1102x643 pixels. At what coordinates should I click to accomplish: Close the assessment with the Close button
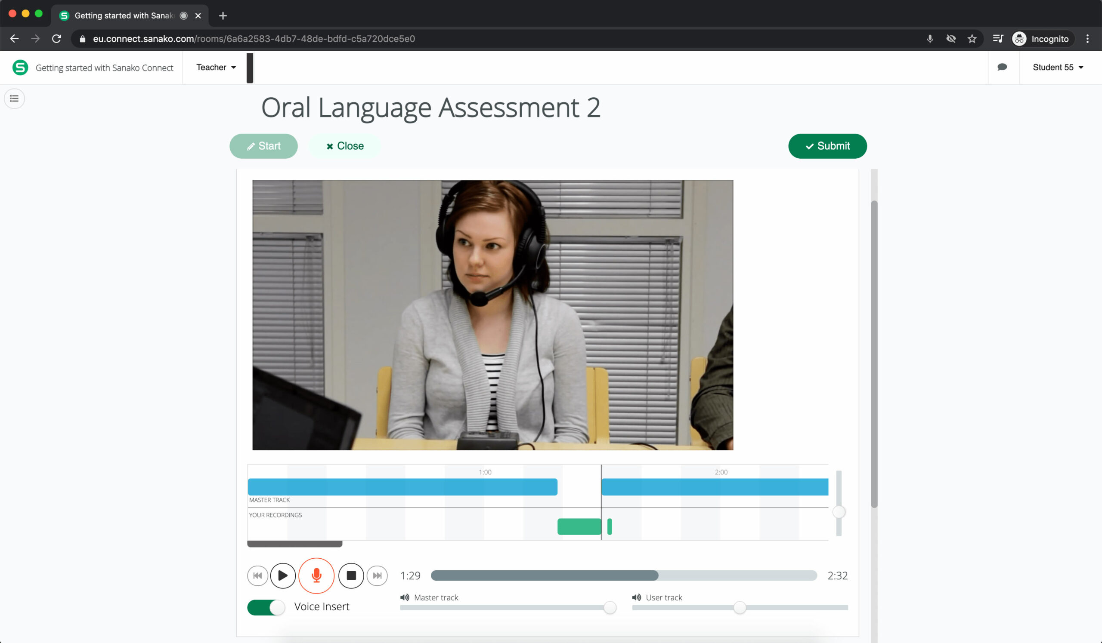coord(345,146)
